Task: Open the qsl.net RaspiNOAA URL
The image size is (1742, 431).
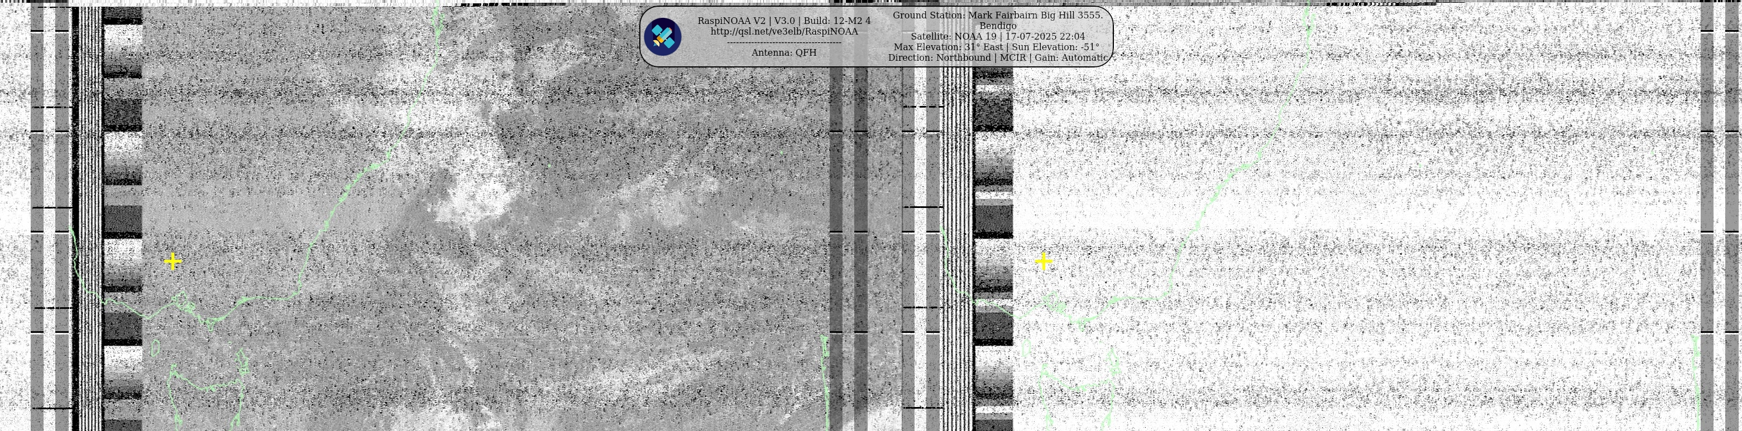Action: [784, 32]
